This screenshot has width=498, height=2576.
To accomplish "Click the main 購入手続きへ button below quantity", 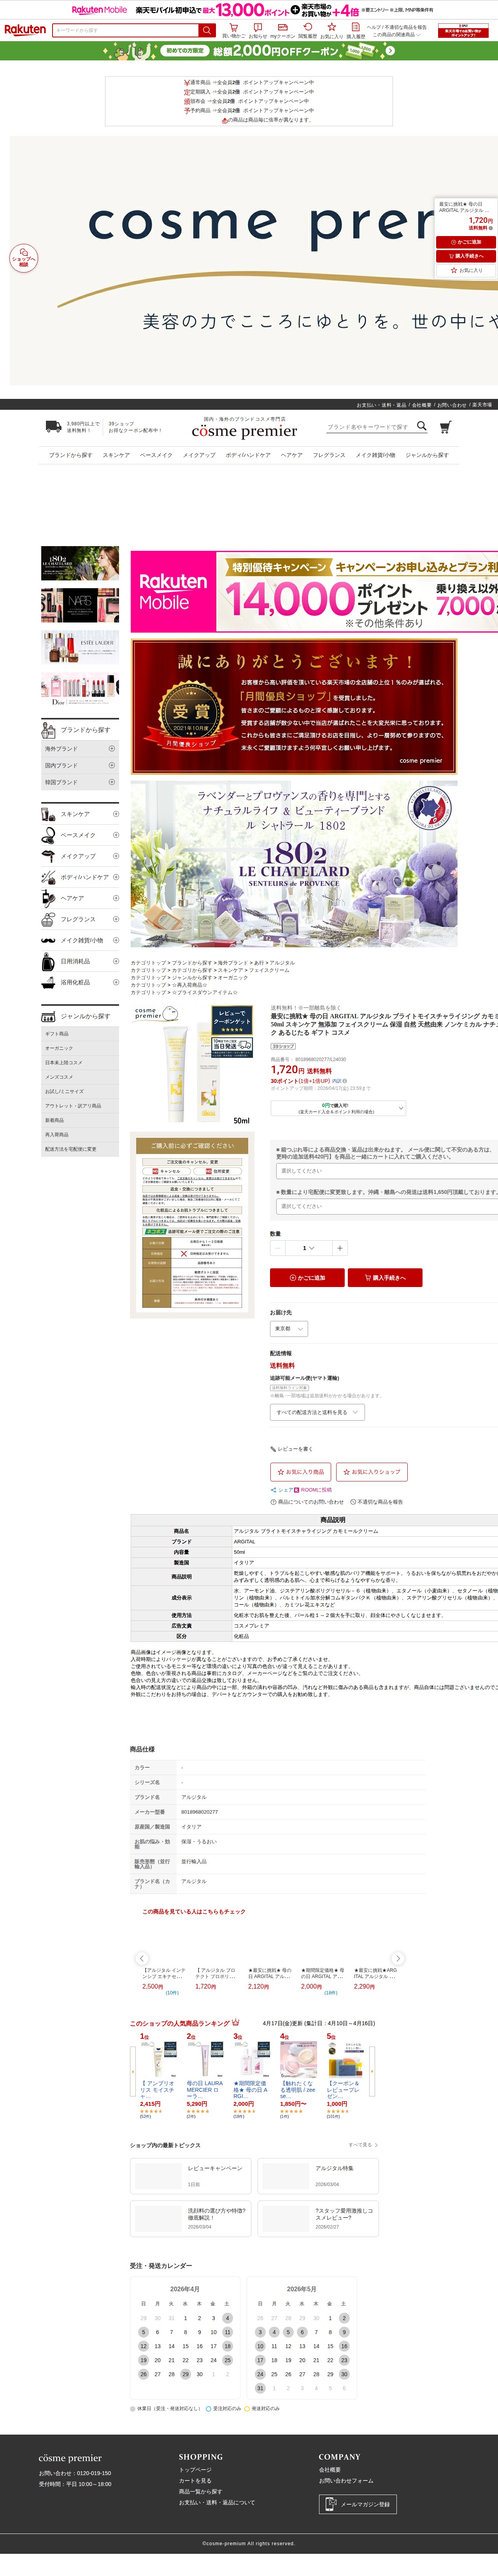I will [x=385, y=1277].
